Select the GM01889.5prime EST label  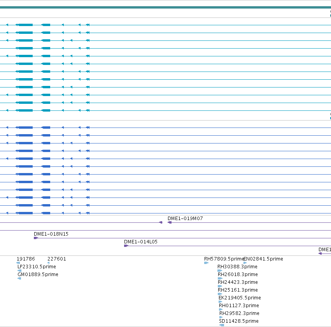pyautogui.click(x=38, y=275)
